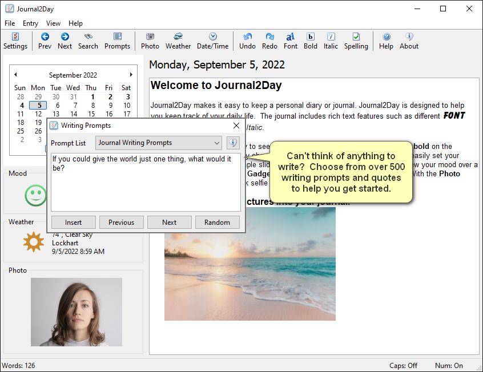Toggle Italic formatting
Screen dimensions: 483x372
pos(331,41)
